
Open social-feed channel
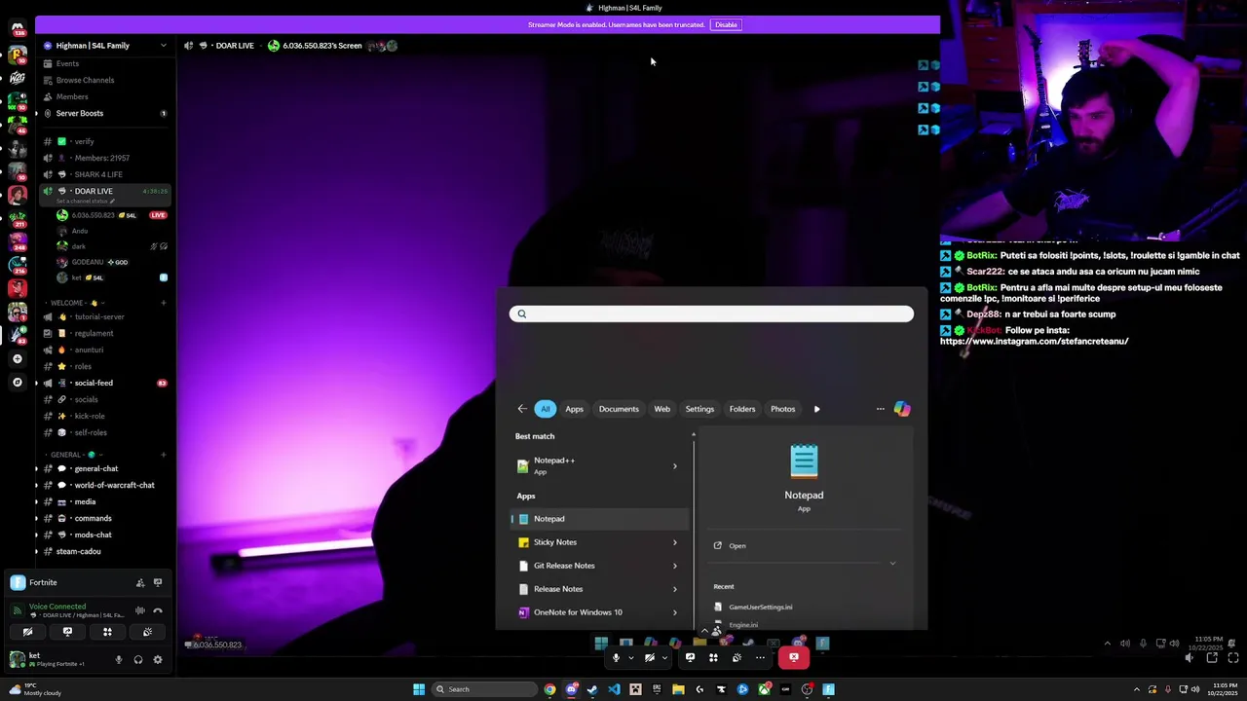coord(94,383)
